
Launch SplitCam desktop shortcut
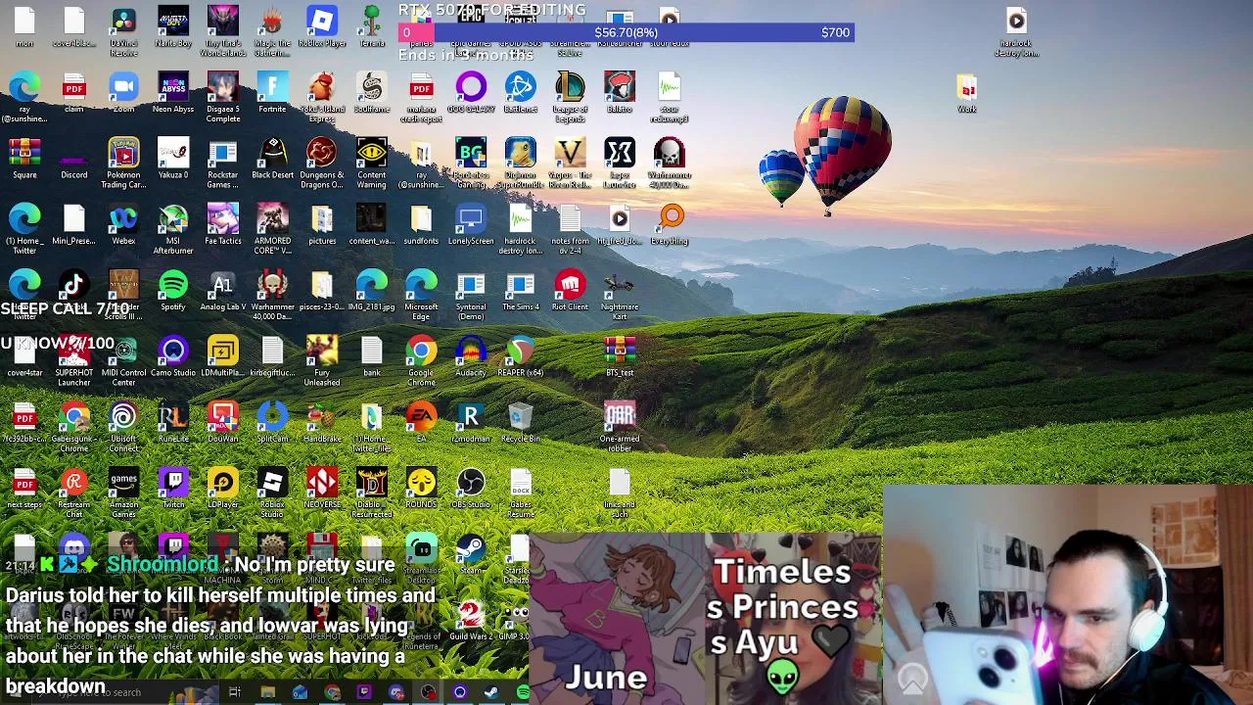[272, 417]
